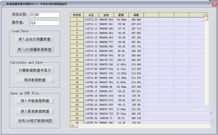This screenshot has height=135, width=218.
Task: Select row header 1 in the table
Action: [x=77, y=19]
